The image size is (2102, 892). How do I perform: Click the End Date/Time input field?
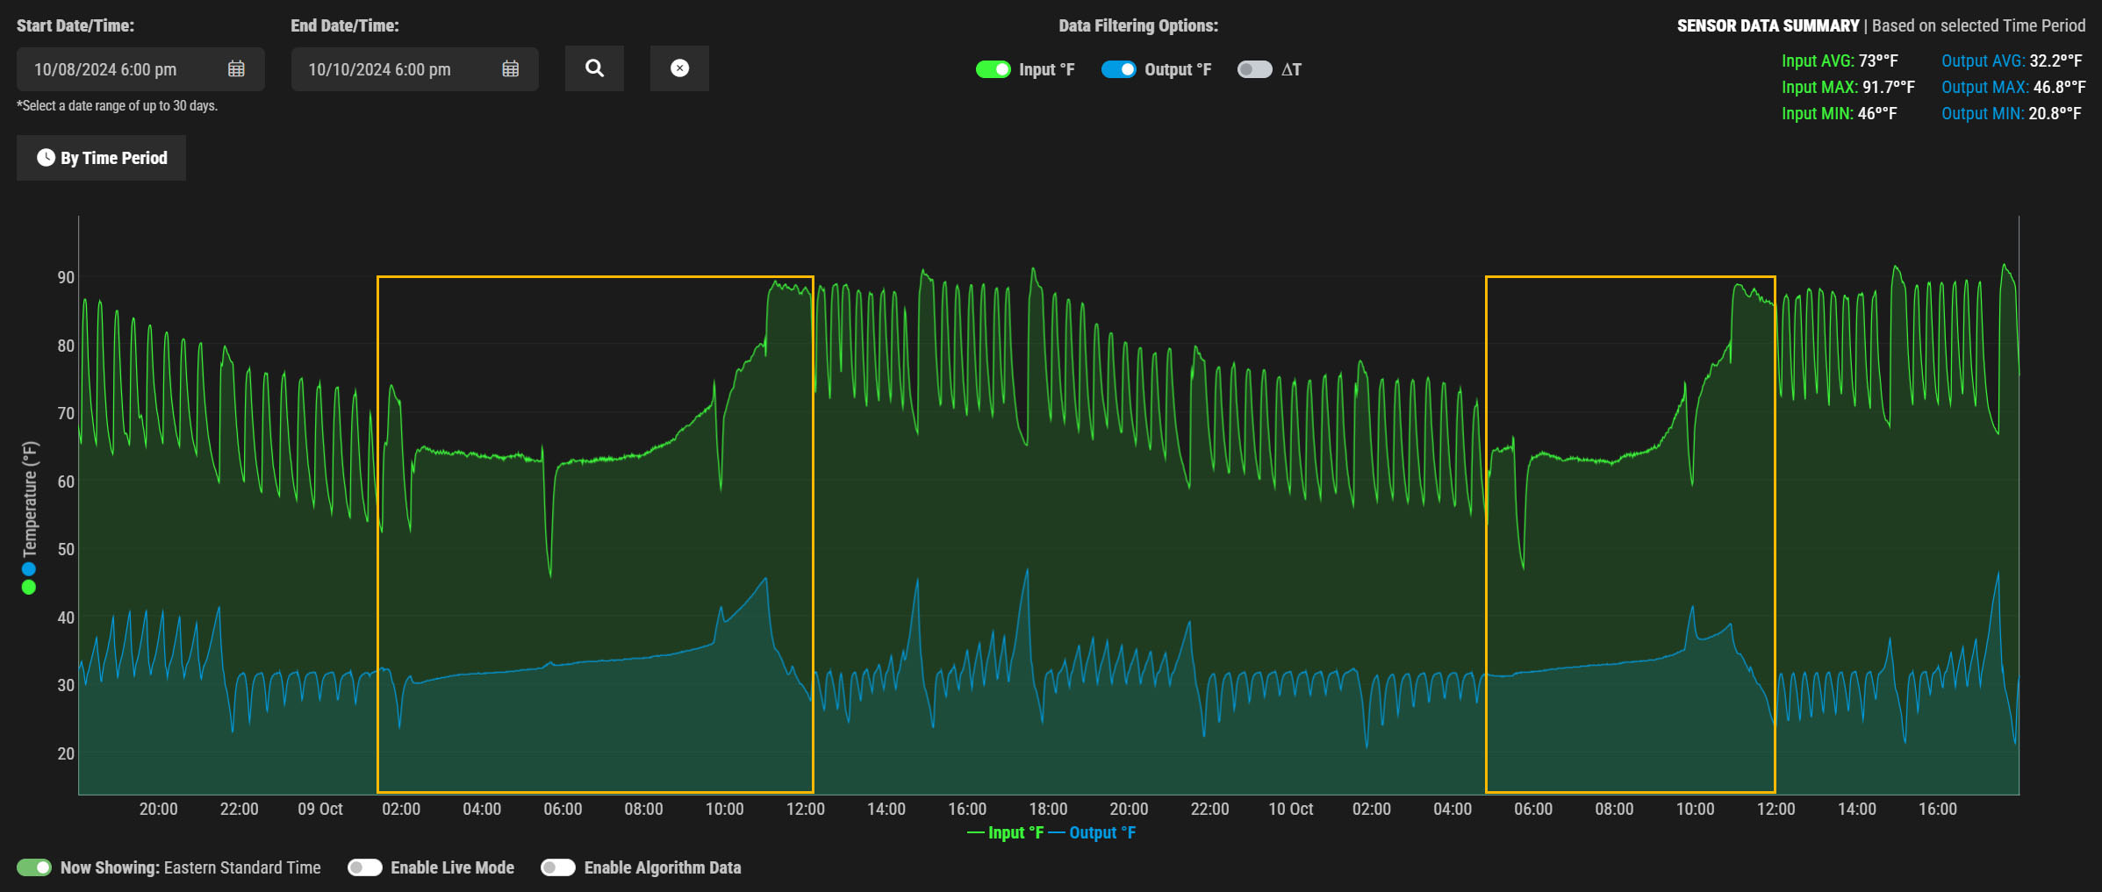click(397, 69)
